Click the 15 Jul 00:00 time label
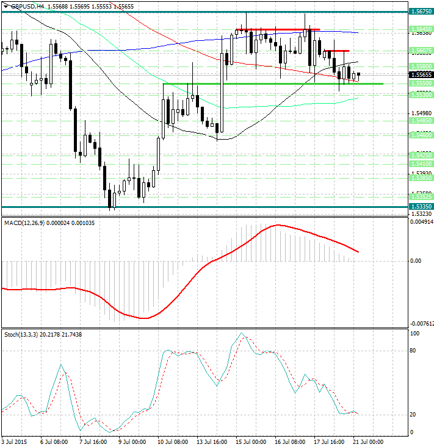Screen dimensions: 434x447 [250, 442]
